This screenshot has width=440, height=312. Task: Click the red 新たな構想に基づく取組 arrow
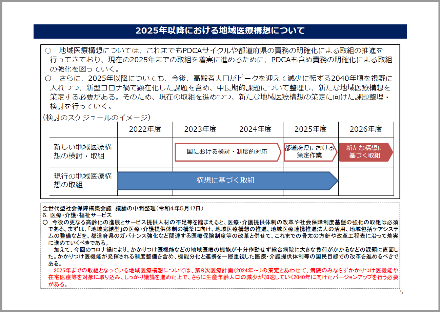pyautogui.click(x=366, y=152)
